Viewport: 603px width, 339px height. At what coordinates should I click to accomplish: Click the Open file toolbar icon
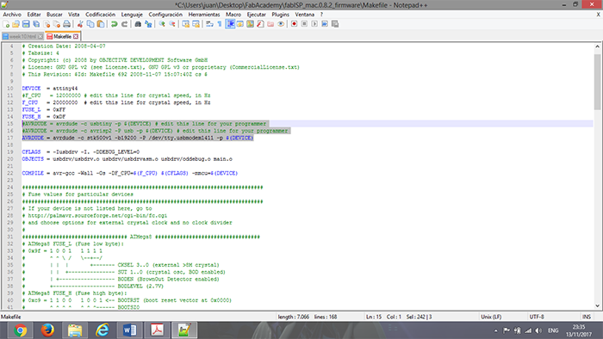pos(16,24)
